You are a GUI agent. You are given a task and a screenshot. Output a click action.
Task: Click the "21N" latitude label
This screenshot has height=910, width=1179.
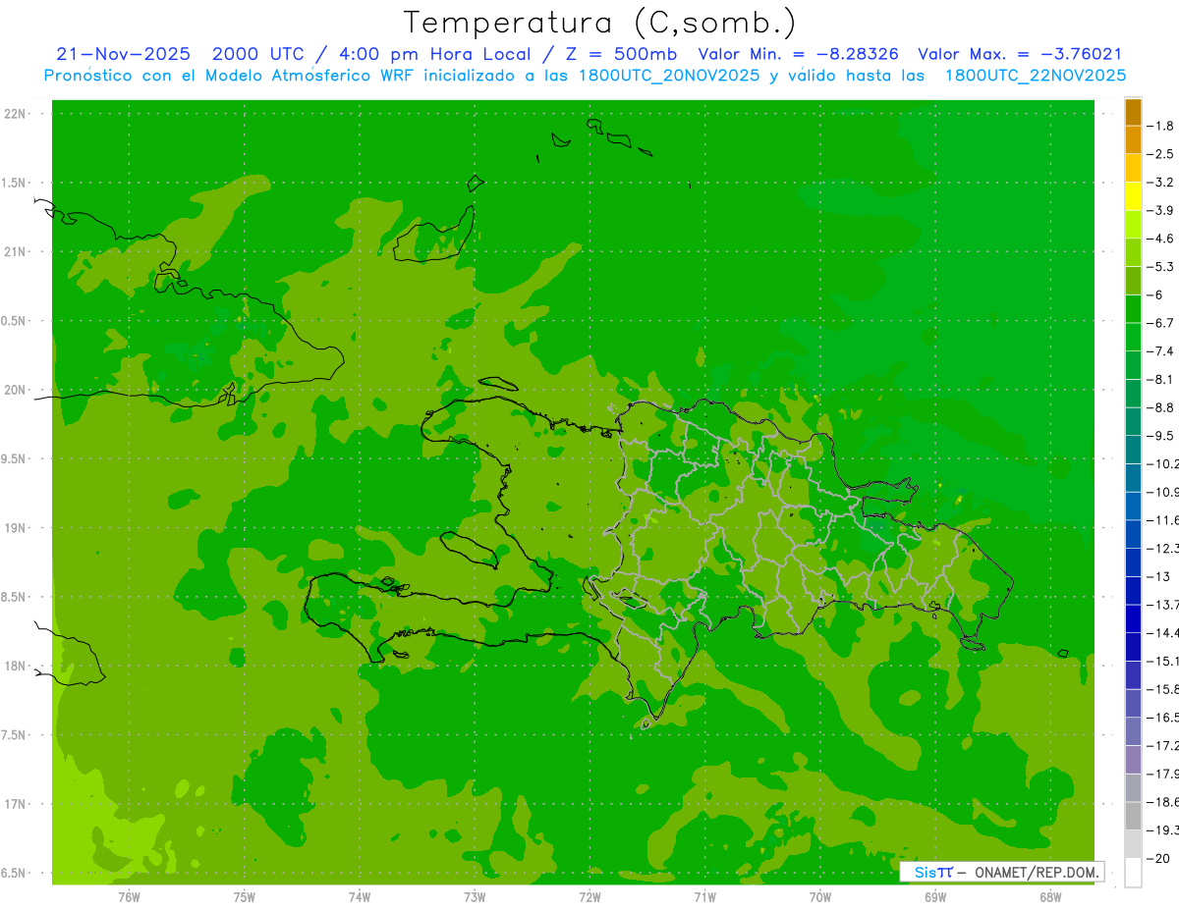(14, 252)
